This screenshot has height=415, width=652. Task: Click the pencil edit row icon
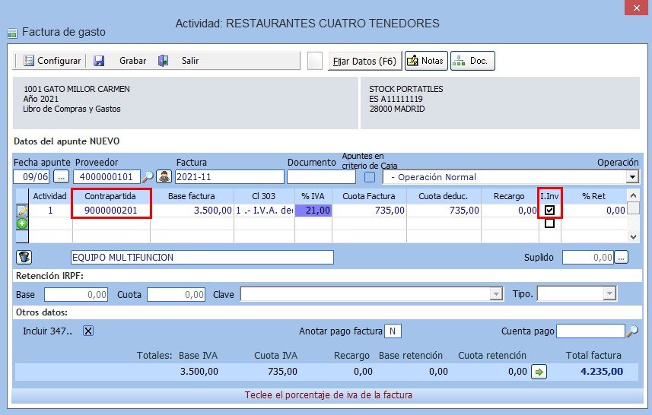(22, 211)
